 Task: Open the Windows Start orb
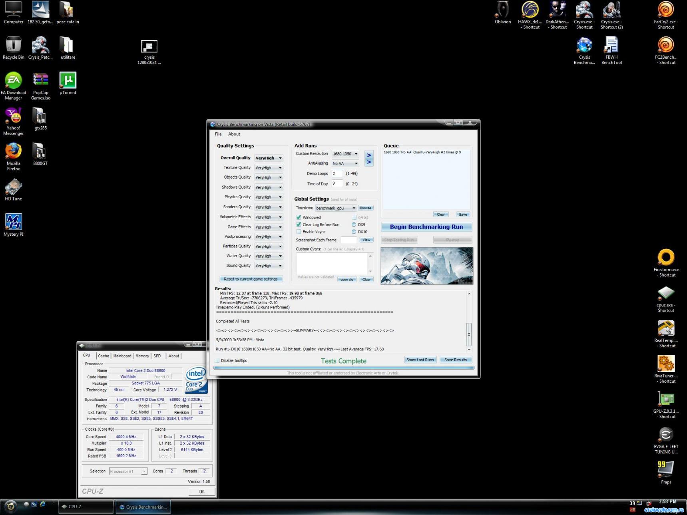point(11,506)
